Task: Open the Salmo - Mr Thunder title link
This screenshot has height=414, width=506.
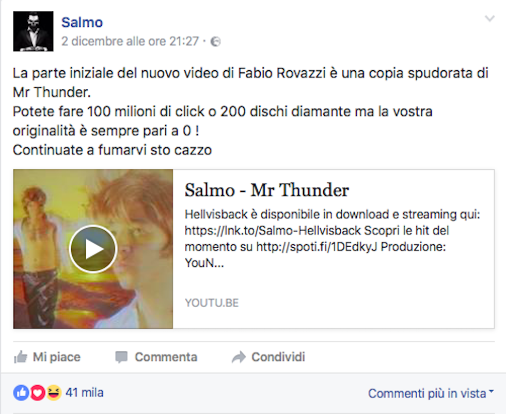Action: pos(266,190)
